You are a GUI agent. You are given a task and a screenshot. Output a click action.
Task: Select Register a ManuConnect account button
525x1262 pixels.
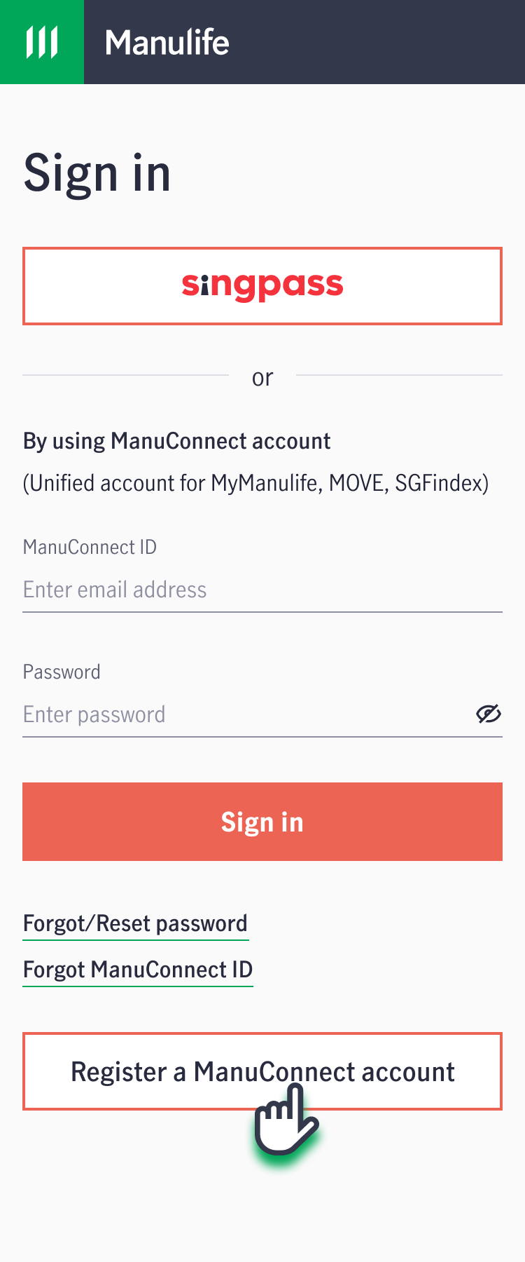click(262, 1071)
